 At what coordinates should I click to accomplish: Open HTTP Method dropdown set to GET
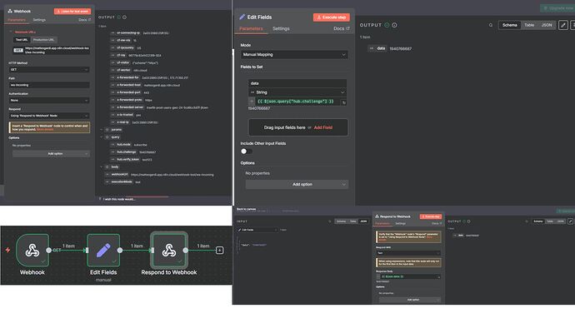click(49, 70)
